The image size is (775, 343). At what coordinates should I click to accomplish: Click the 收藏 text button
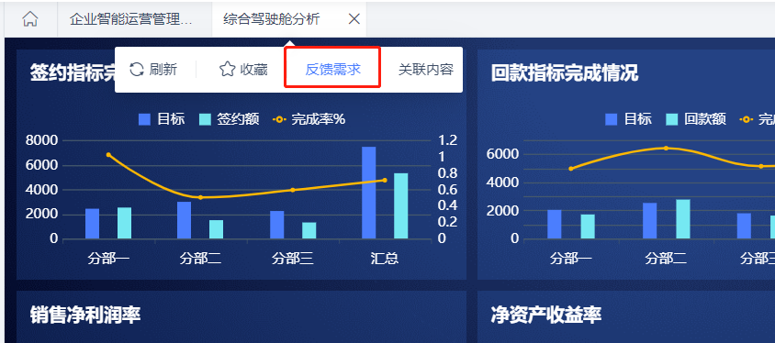(x=254, y=70)
